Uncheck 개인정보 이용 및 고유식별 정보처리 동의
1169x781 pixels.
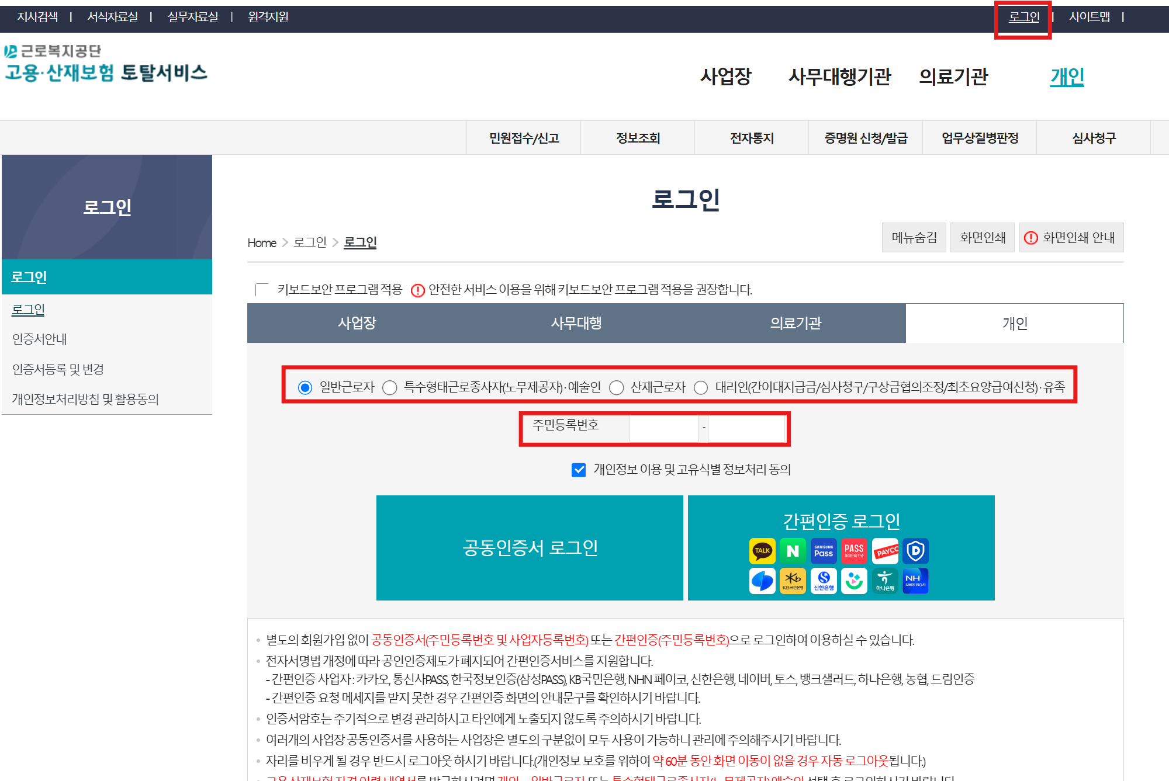579,470
